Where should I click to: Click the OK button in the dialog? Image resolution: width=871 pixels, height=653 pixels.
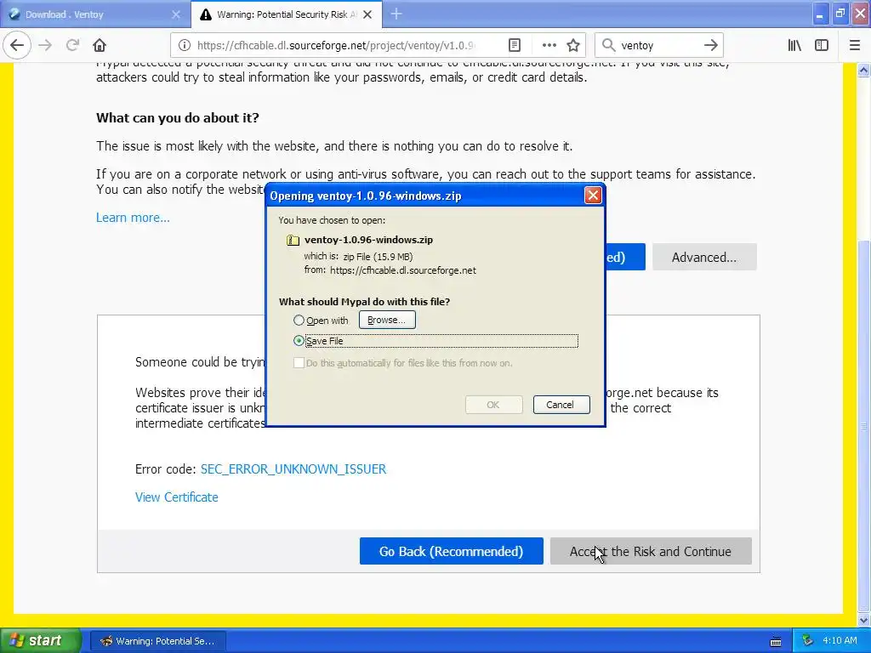coord(493,405)
